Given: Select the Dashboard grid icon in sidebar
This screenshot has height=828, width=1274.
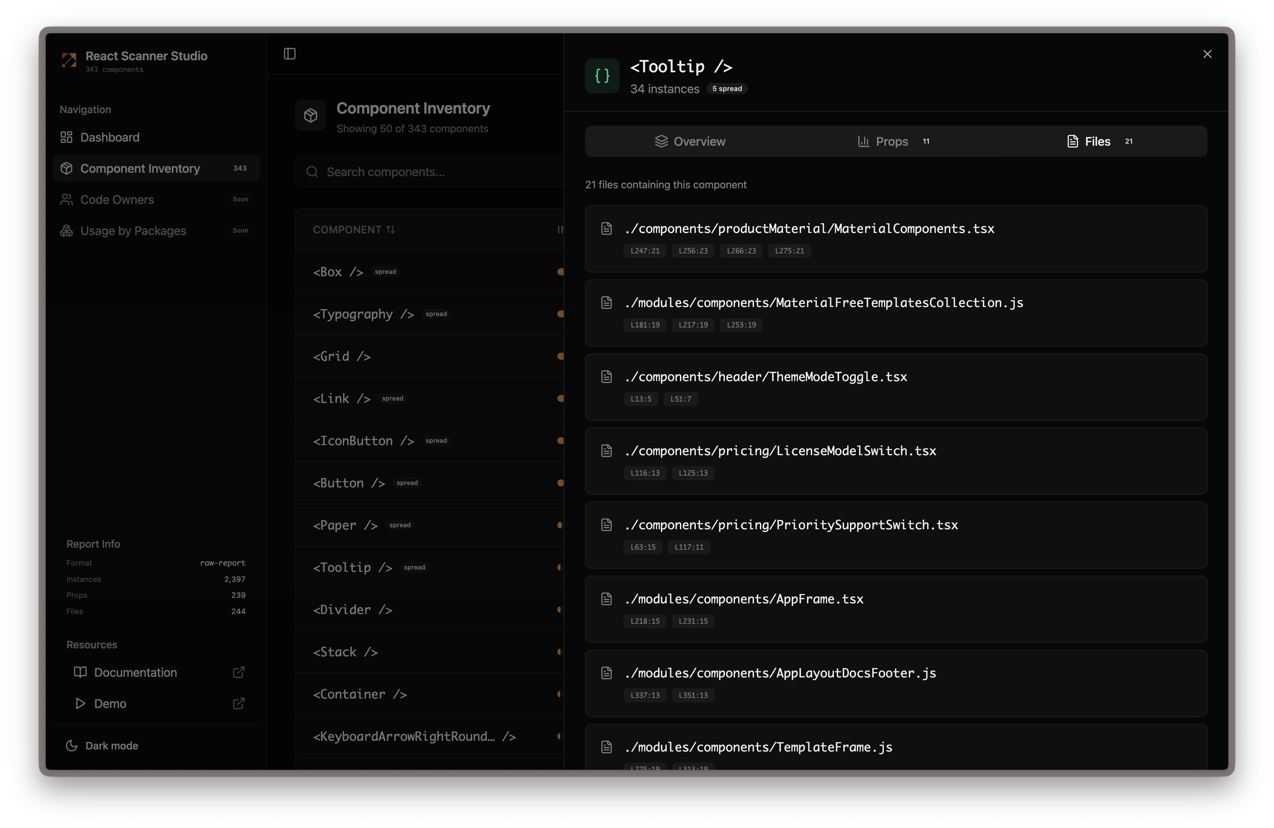Looking at the screenshot, I should pyautogui.click(x=66, y=137).
